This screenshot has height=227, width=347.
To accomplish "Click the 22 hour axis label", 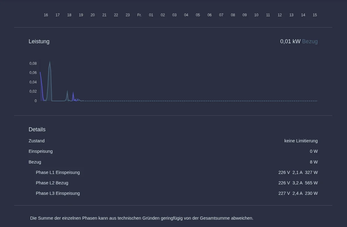I will pyautogui.click(x=116, y=15).
